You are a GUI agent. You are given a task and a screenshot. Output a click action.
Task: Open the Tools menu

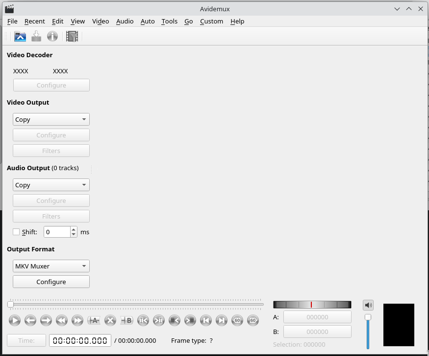coord(169,22)
